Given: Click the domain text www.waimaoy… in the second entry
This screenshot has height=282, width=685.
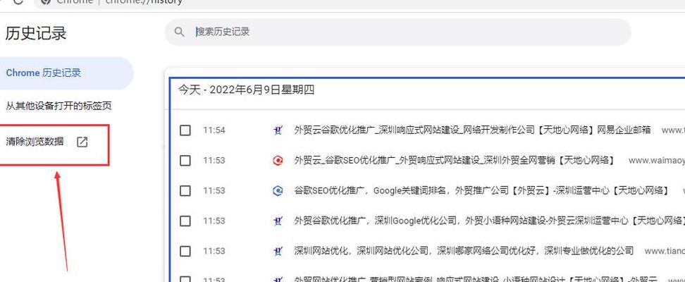Looking at the screenshot, I should coord(657,161).
